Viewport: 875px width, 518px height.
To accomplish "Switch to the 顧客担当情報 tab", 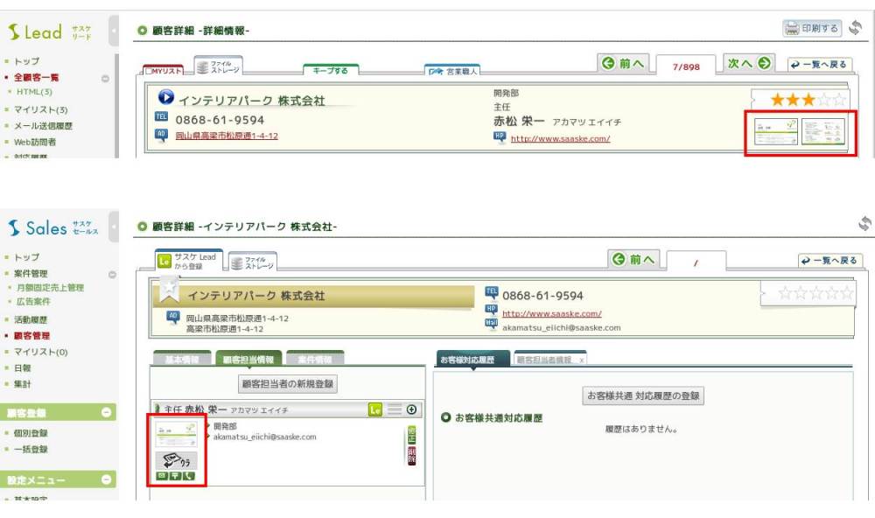I will coord(248,360).
